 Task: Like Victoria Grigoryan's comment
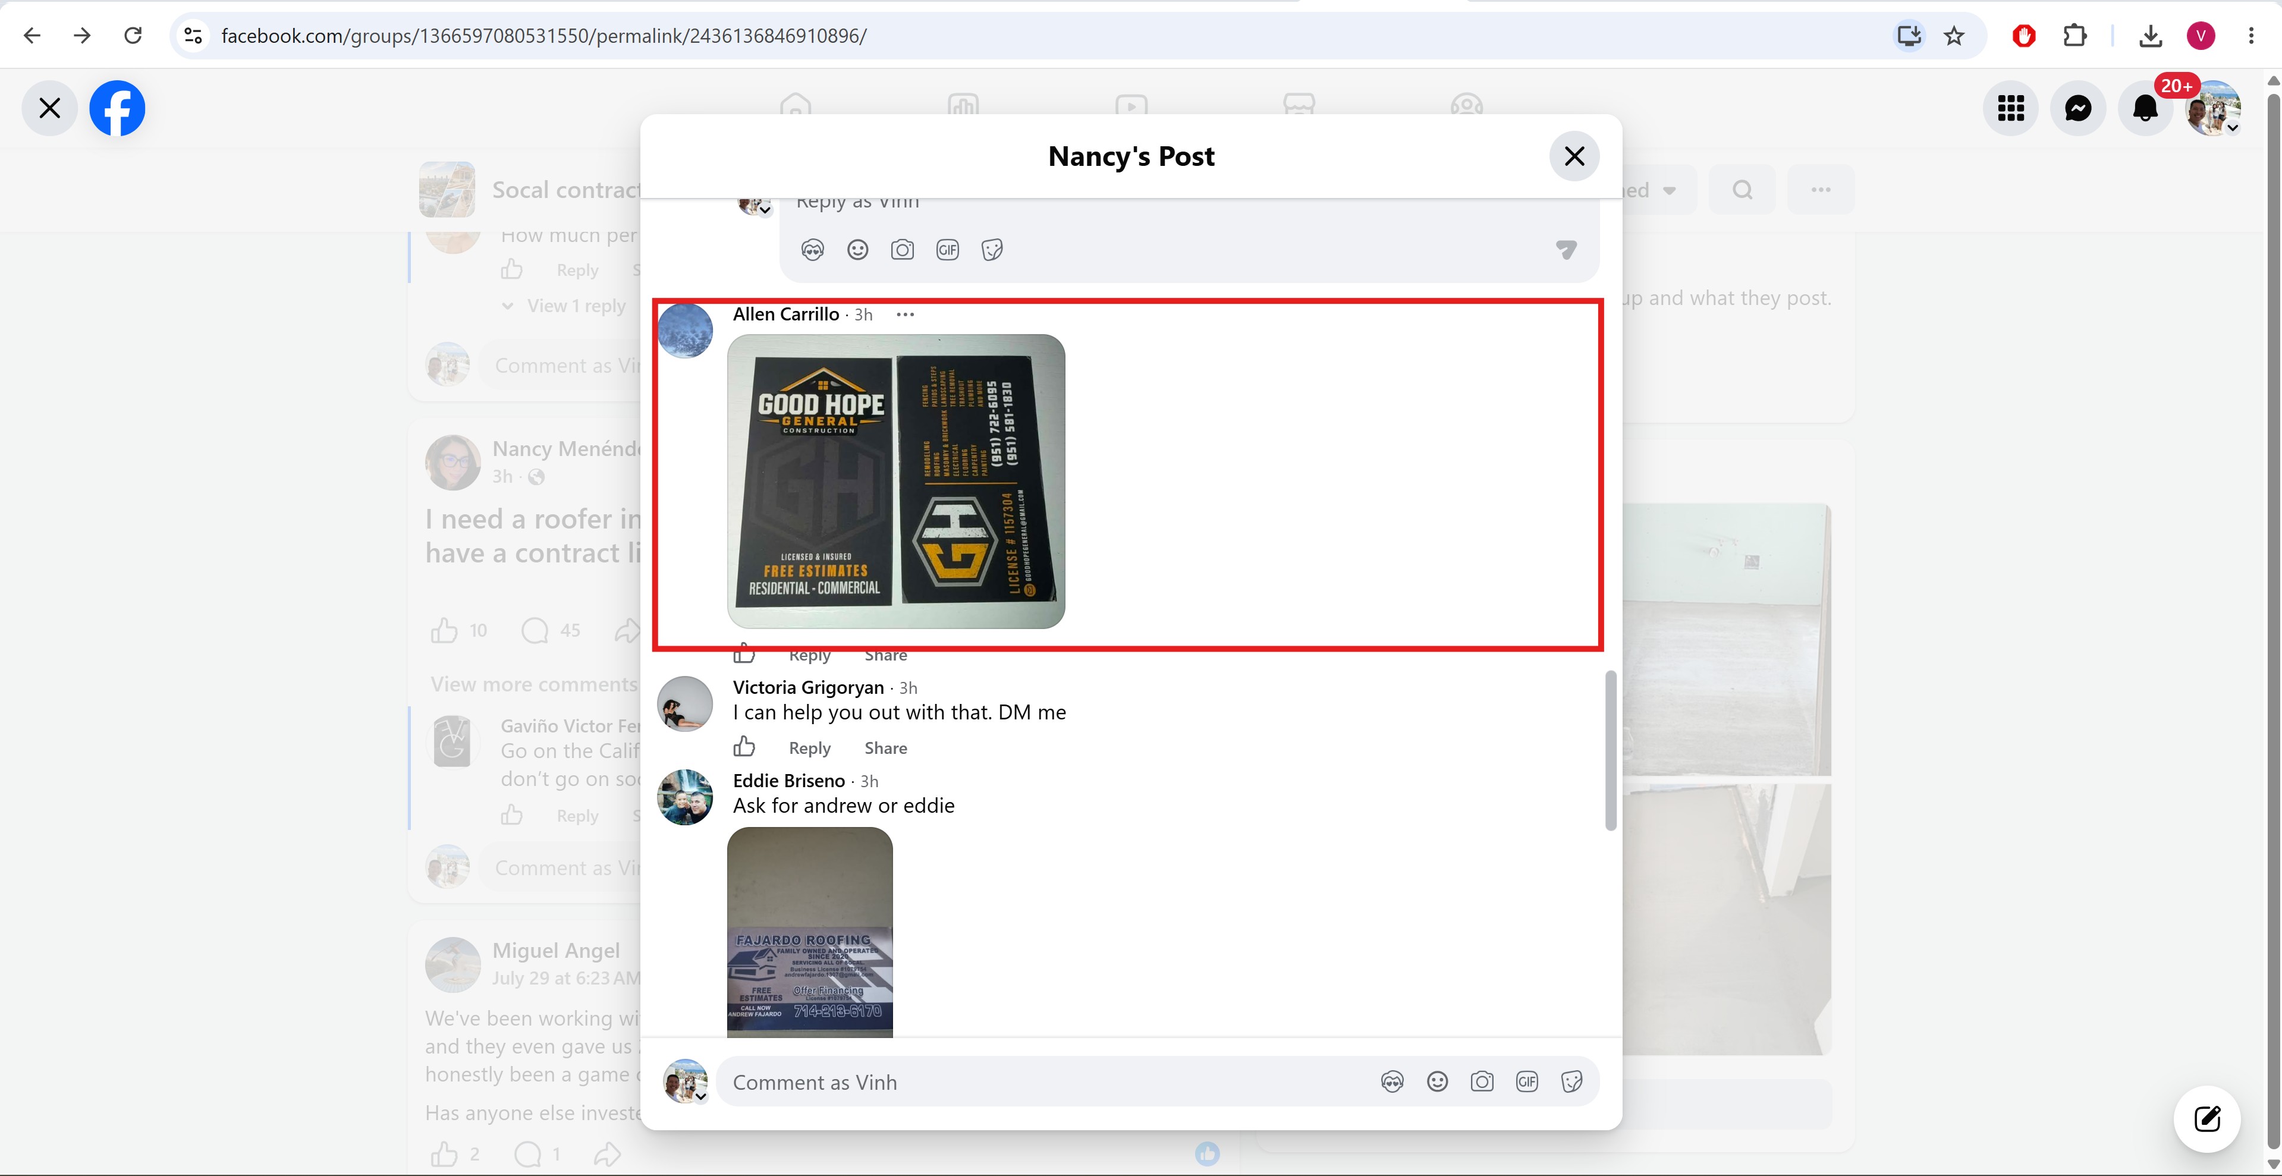click(744, 747)
